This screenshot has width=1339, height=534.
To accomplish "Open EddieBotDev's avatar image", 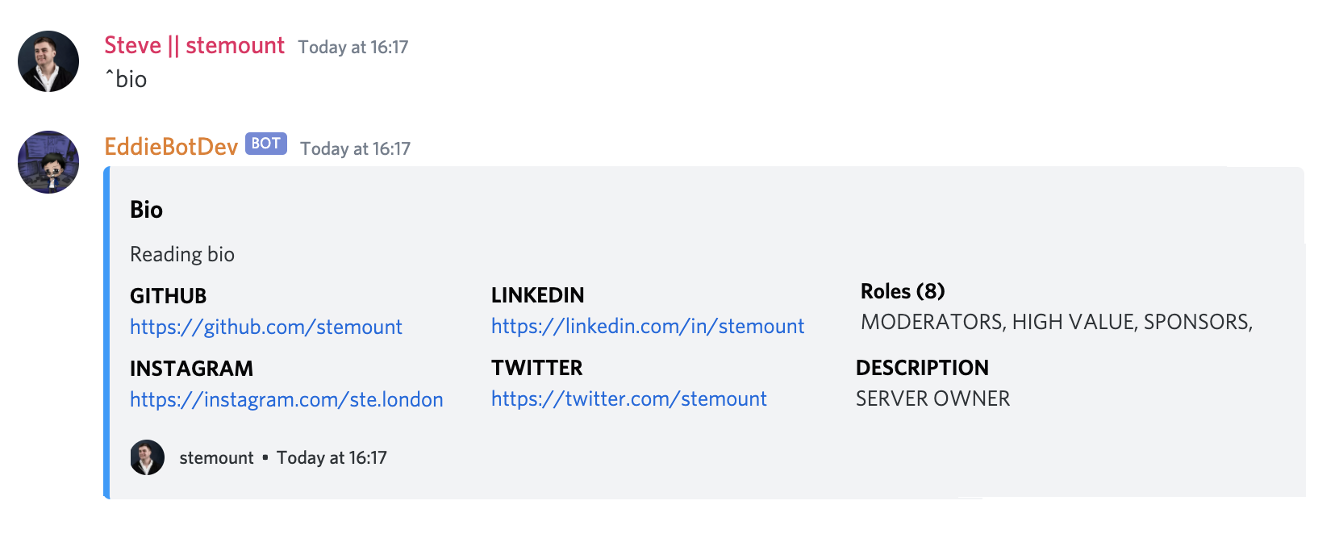I will click(x=48, y=162).
